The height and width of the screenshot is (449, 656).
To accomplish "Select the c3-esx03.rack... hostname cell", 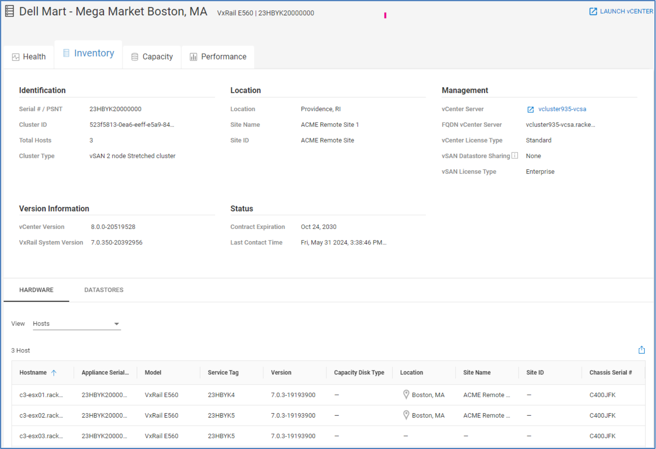I will tap(41, 436).
